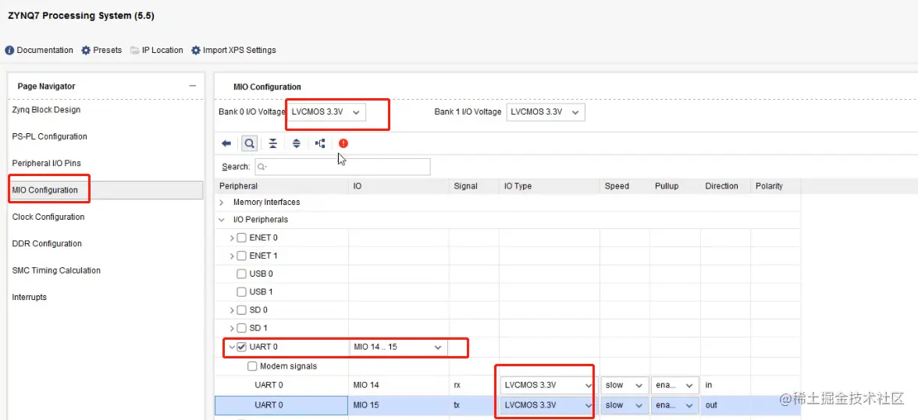Open Speed dropdown for MIO 14 row
The image size is (918, 420).
point(624,385)
